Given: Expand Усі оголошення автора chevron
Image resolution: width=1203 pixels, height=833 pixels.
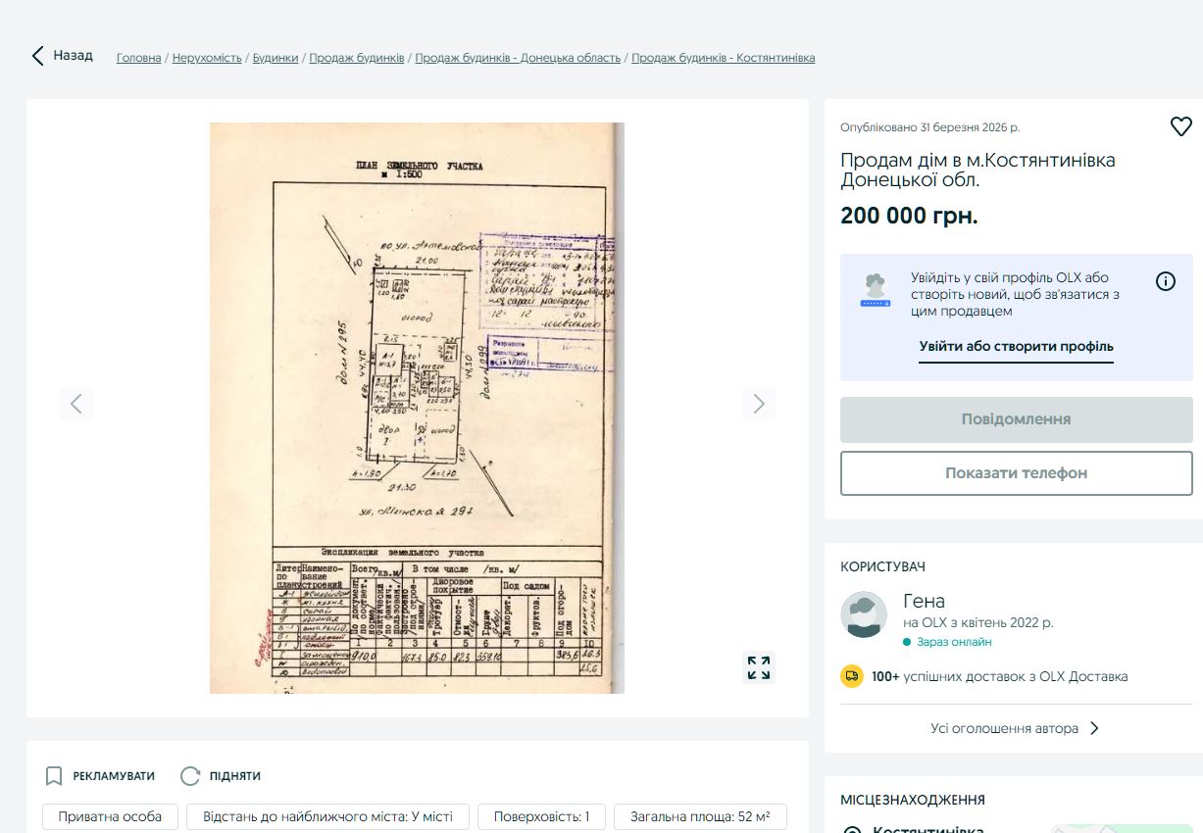Looking at the screenshot, I should click(1095, 728).
